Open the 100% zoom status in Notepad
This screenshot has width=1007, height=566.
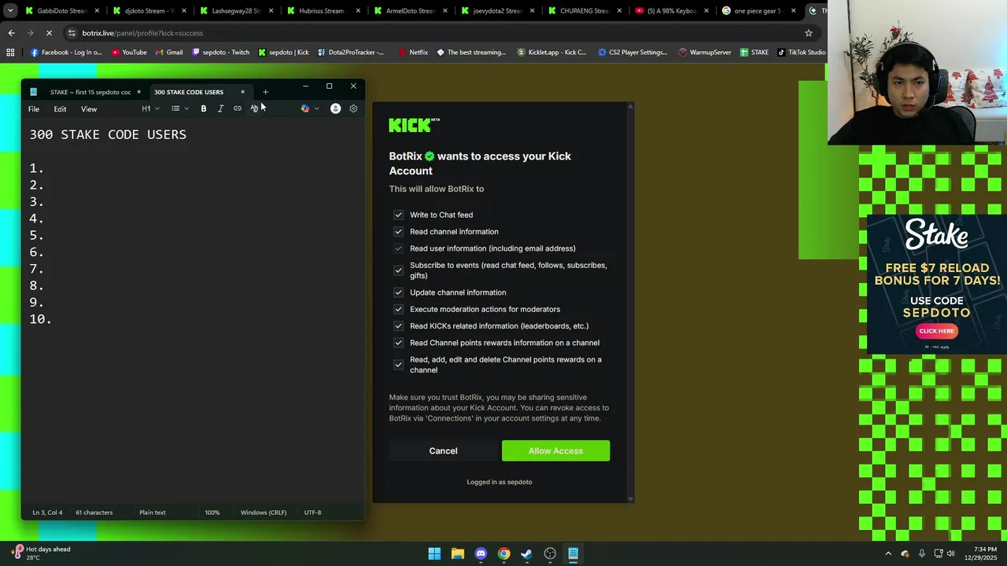[x=212, y=513]
